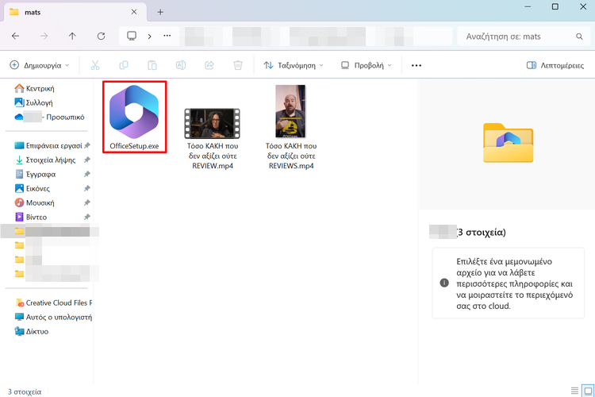The image size is (595, 397).
Task: Click the pin icon next to Μουσική
Action: 87,203
